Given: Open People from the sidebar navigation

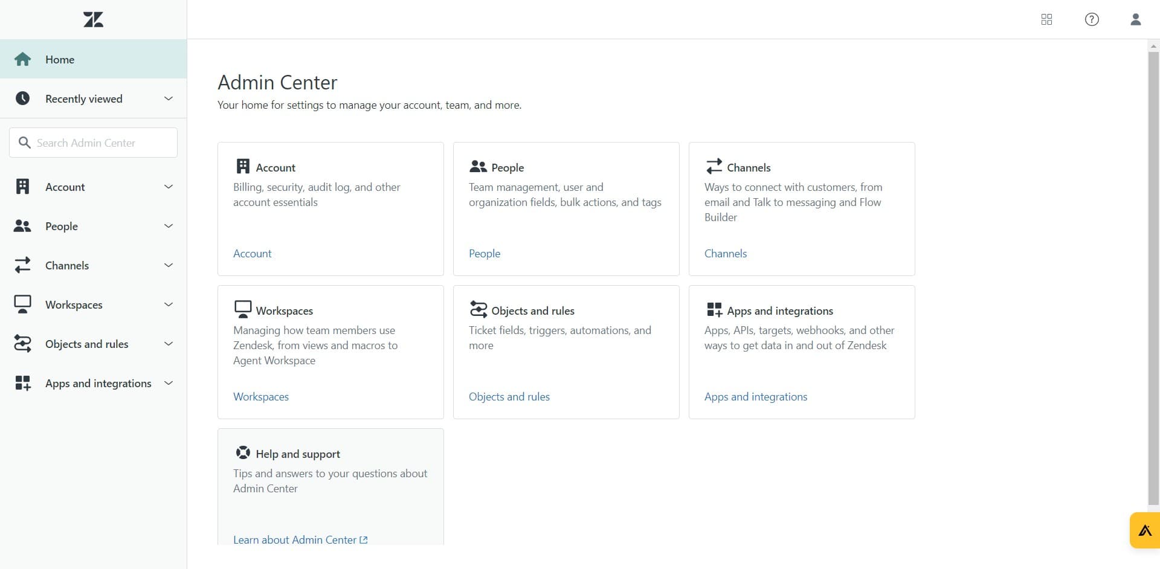Looking at the screenshot, I should click(63, 226).
